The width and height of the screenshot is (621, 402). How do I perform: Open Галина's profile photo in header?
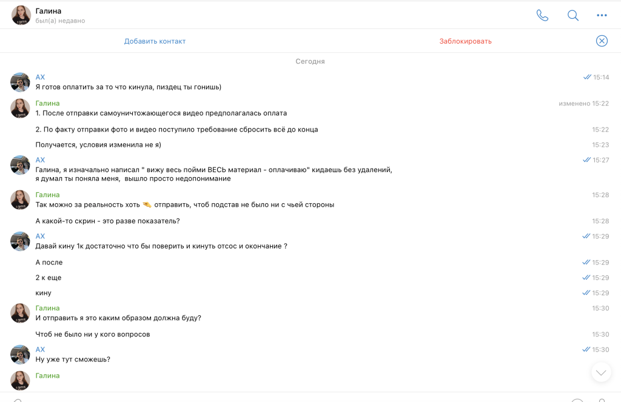pos(21,15)
